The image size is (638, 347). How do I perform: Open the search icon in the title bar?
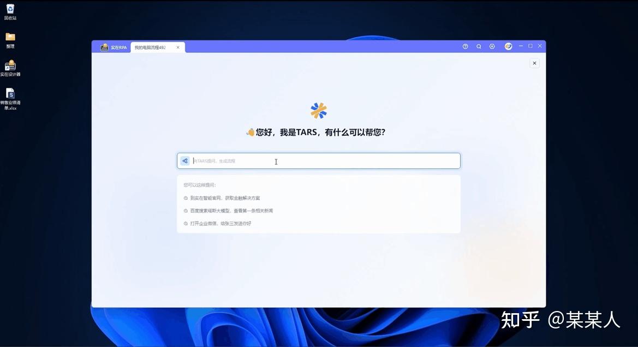479,46
